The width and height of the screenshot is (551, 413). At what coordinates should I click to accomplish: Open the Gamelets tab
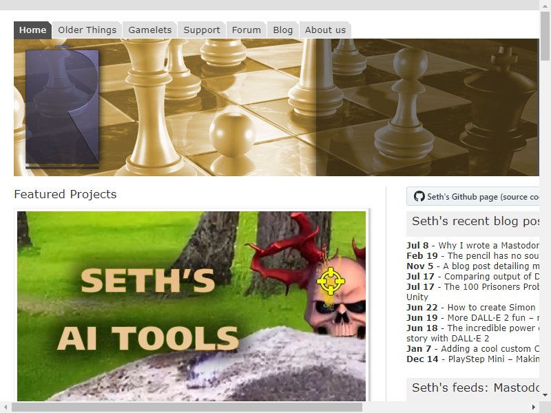coord(150,30)
